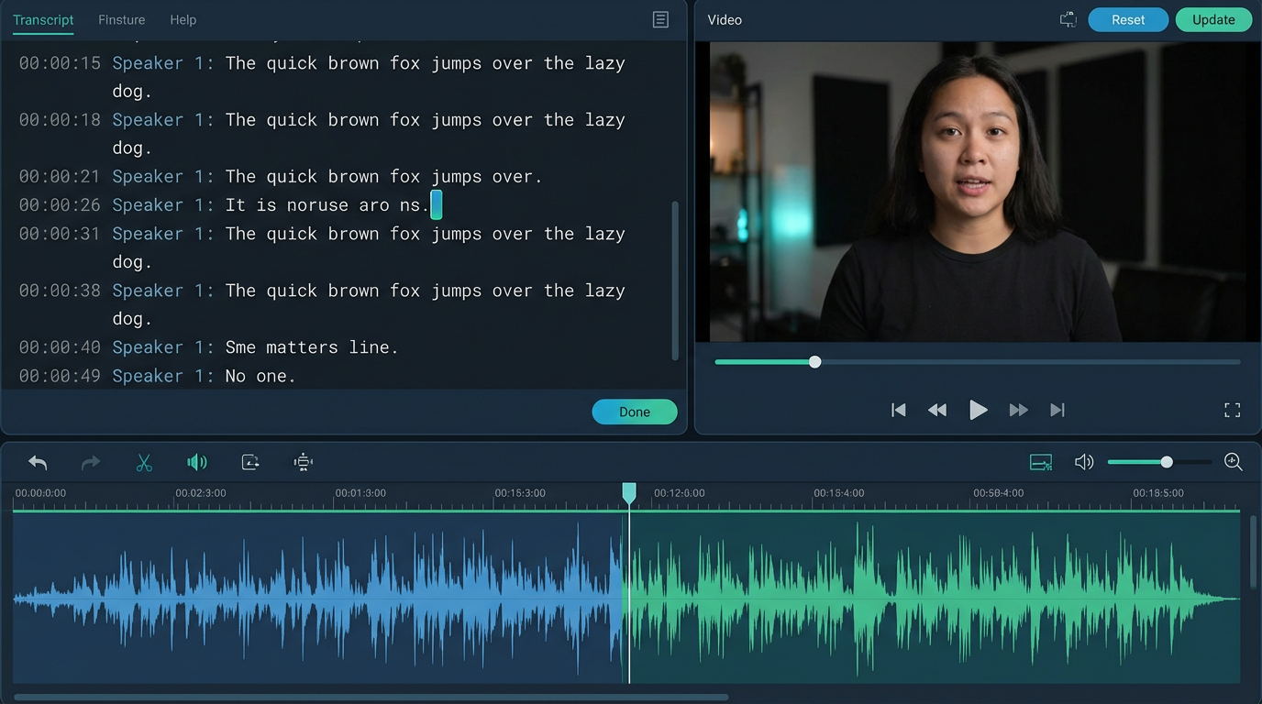Screen dimensions: 1262x704
Task: Reset the video changes
Action: pyautogui.click(x=1127, y=19)
